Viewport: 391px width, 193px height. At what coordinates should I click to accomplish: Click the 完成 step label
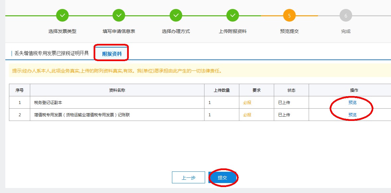tap(346, 31)
